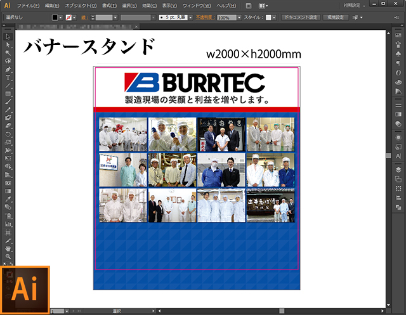
Task: Select the Pen tool
Action: click(8, 69)
